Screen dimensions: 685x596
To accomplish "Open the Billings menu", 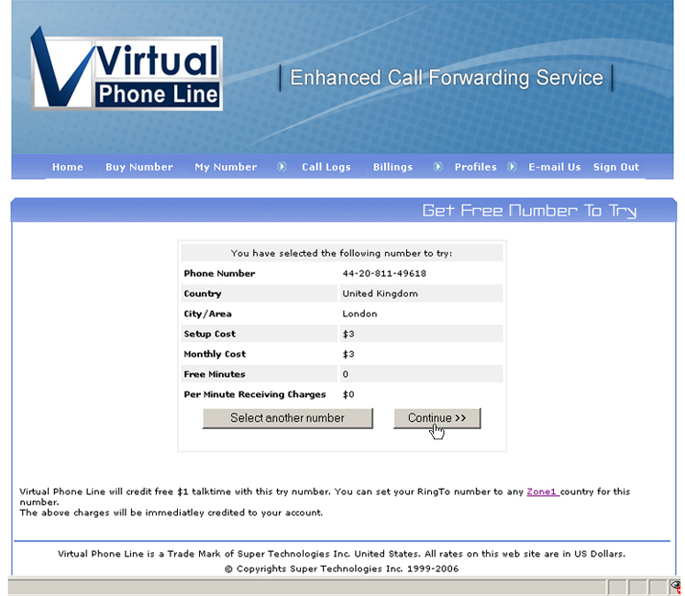I will [x=392, y=167].
